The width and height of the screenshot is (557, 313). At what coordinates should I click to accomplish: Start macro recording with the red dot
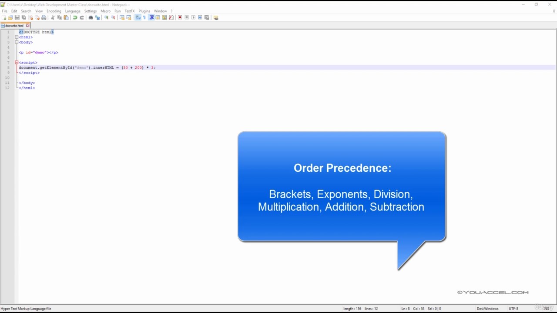coord(180,17)
